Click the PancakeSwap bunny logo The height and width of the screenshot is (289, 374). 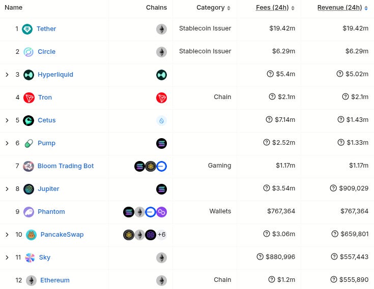(x=31, y=235)
